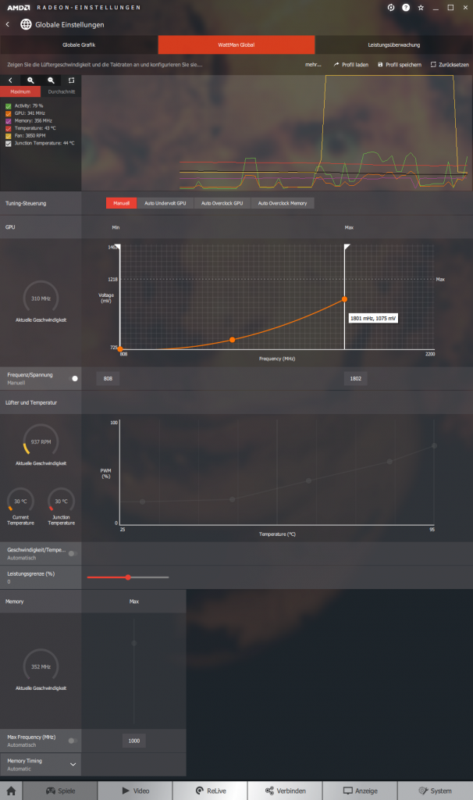Click the Min marker flag on voltage graph
The image size is (473, 800).
[x=118, y=247]
